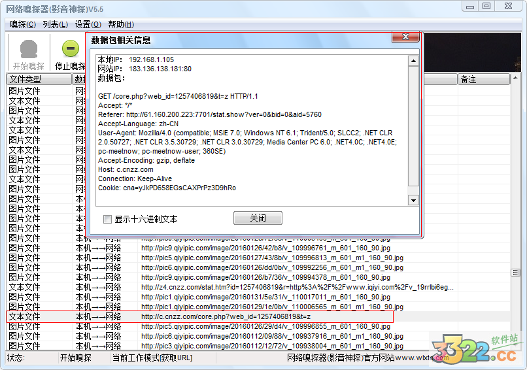Image resolution: width=527 pixels, height=370 pixels.
Task: Click the Accept-Language: zh-CN line
Action: coord(138,124)
